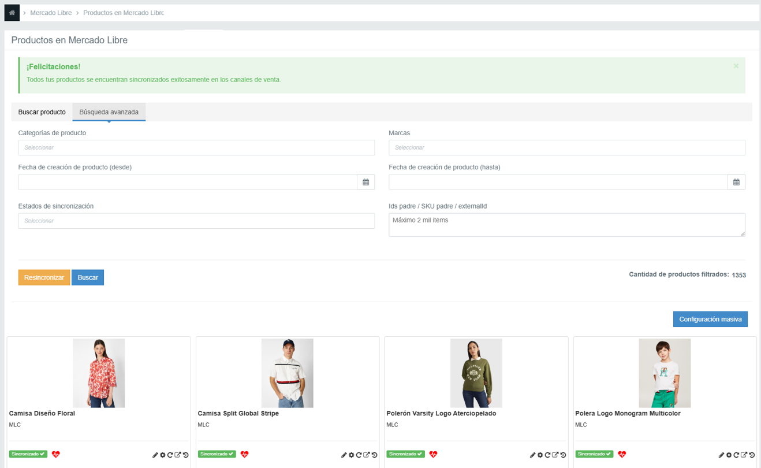Open gear settings for Camisa Diseño Floral

click(x=163, y=455)
